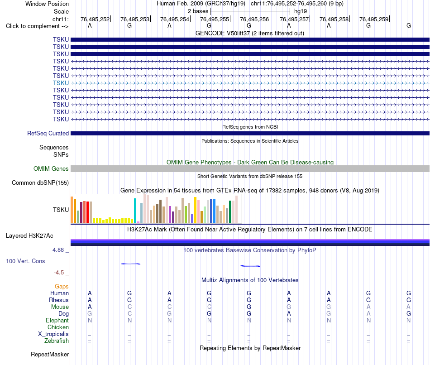The height and width of the screenshot is (365, 430).
Task: Select the Mouse alignment row label
Action: coord(60,307)
